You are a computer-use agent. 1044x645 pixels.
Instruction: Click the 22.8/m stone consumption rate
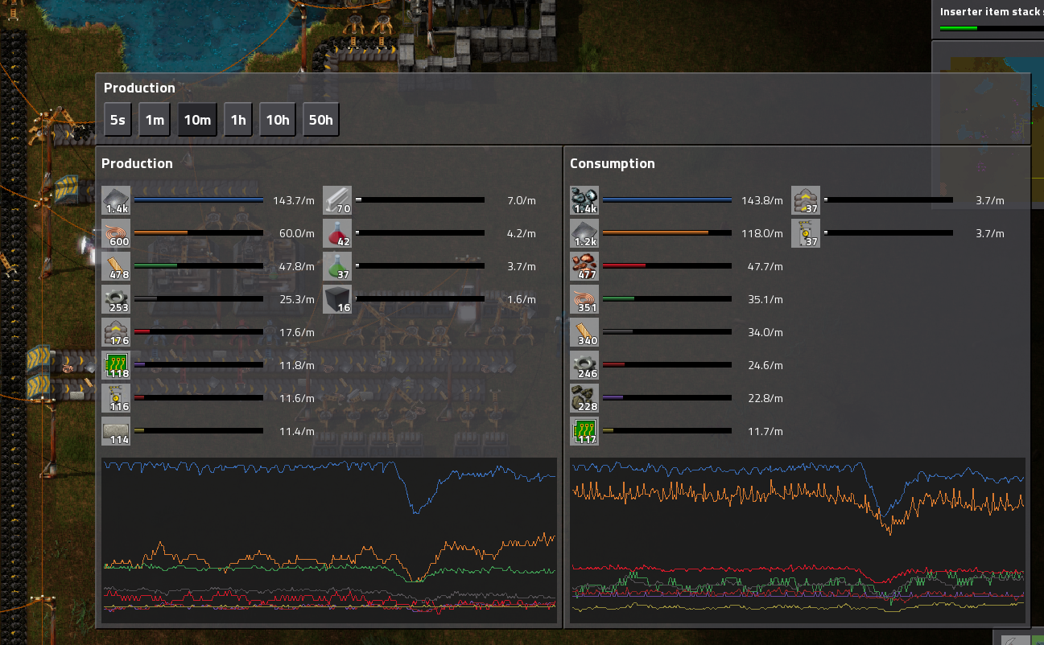point(765,398)
